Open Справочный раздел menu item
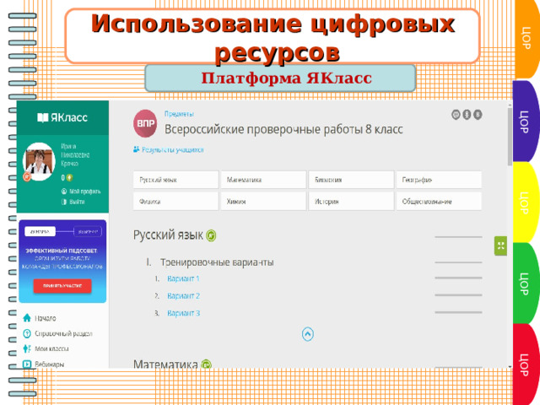The height and width of the screenshot is (405, 540). coord(63,334)
